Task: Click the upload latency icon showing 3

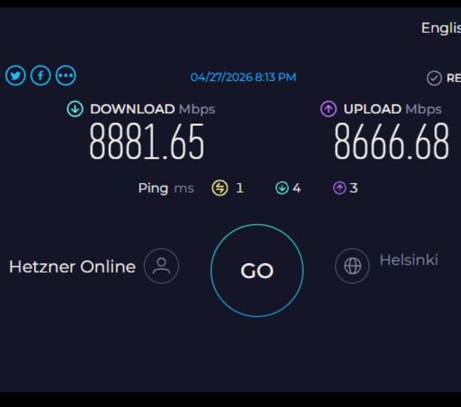Action: (x=340, y=188)
